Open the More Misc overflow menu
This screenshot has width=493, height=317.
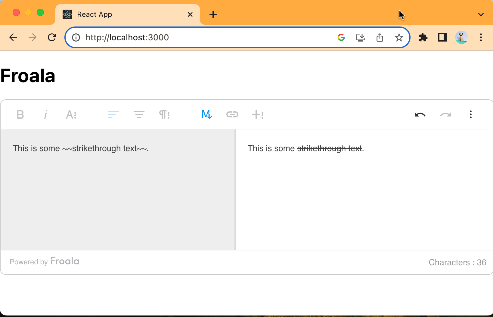point(470,114)
